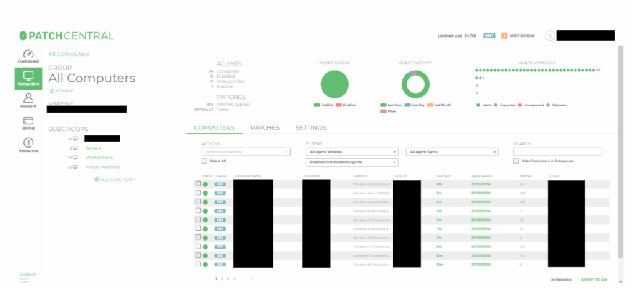Tick checkbox for the Windows 8.1 row
632x288 pixels.
pos(198,264)
